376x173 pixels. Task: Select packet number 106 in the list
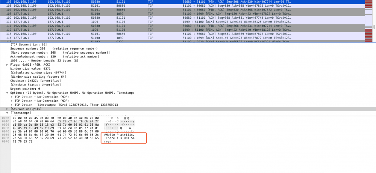(x=182, y=6)
